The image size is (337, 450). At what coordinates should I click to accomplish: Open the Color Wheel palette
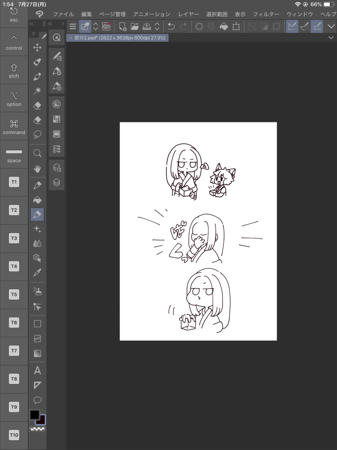tap(57, 104)
